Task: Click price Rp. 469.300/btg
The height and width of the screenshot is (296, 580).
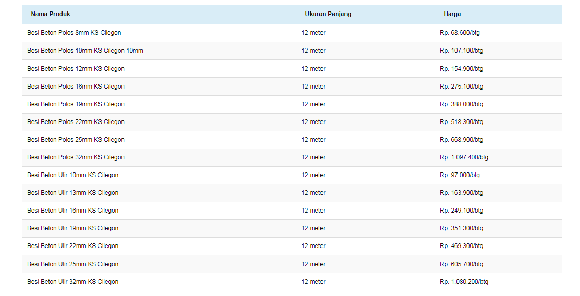Action: [462, 246]
